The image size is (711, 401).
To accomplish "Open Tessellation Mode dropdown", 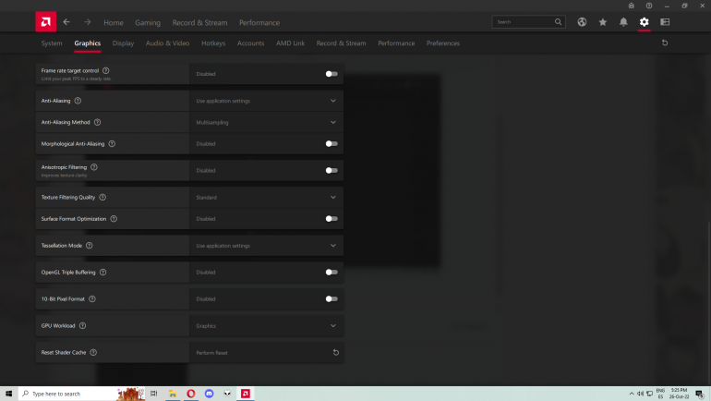I will pos(266,246).
